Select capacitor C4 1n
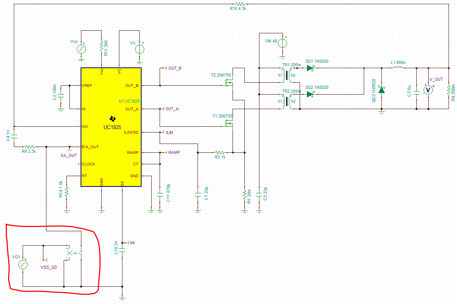 tap(14, 136)
